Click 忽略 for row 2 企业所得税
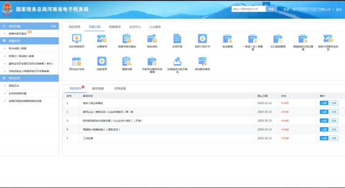 (x=334, y=112)
